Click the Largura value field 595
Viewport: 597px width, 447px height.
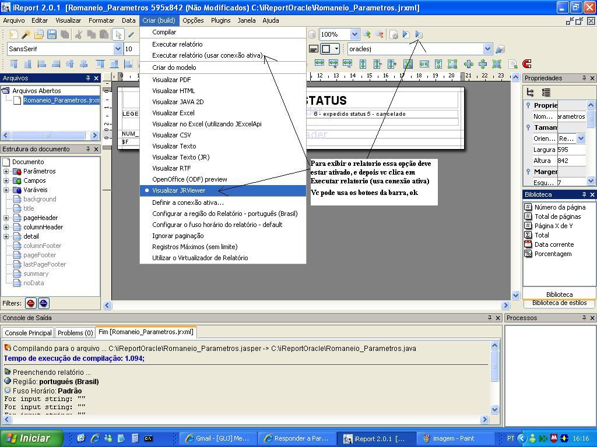tap(571, 150)
